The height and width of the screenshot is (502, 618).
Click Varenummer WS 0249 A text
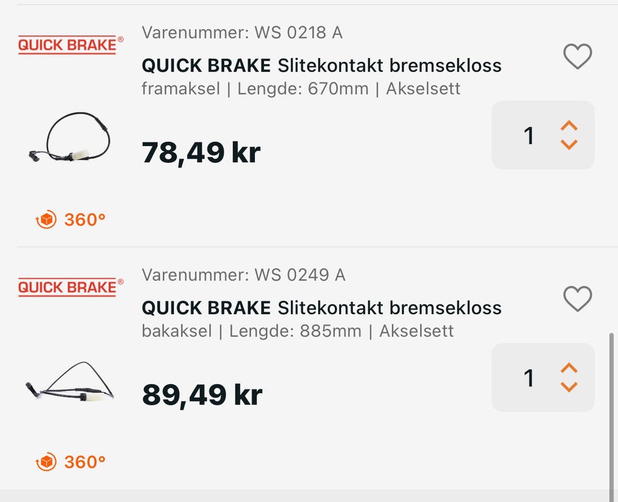(243, 275)
